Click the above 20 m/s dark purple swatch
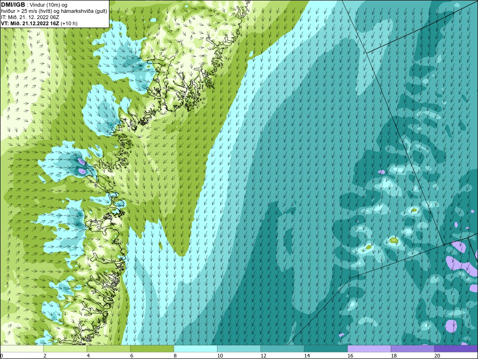Screen dimensions: 478x359 [x=456, y=349]
